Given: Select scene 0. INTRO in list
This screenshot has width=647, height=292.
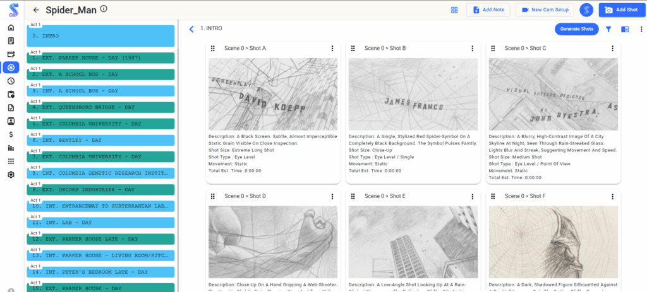Looking at the screenshot, I should pos(100,36).
